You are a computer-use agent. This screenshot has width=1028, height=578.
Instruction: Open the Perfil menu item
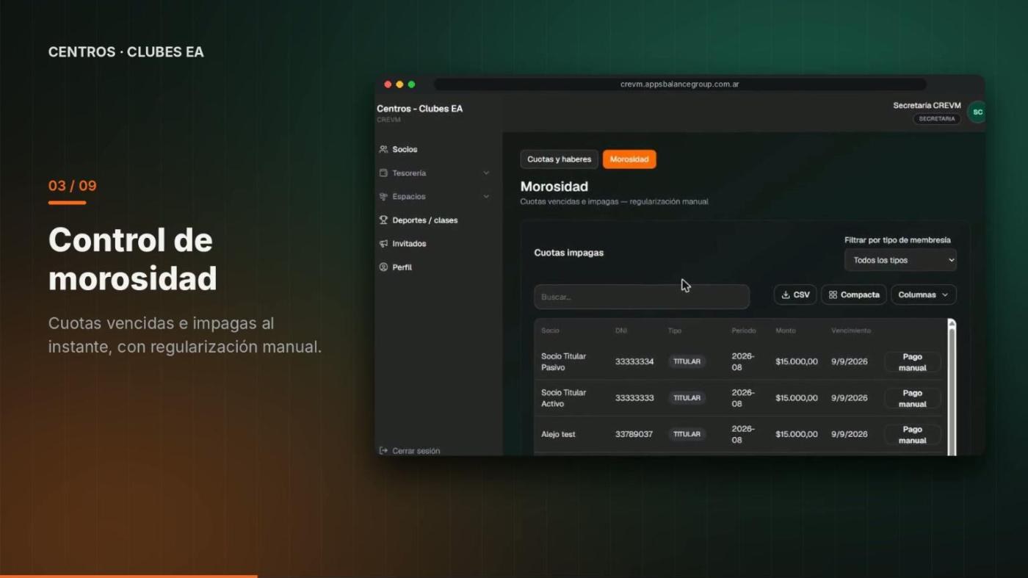tap(402, 267)
